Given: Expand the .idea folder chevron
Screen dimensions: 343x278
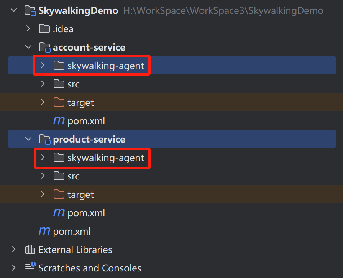Looking at the screenshot, I should tap(28, 28).
